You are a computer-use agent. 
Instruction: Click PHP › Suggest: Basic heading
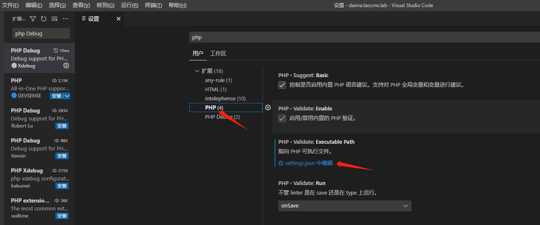pyautogui.click(x=303, y=75)
